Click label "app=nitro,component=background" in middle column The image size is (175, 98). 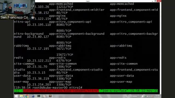[x=77, y=34]
